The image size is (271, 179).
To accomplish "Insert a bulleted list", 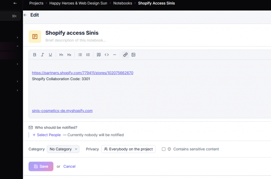I will point(80,55).
